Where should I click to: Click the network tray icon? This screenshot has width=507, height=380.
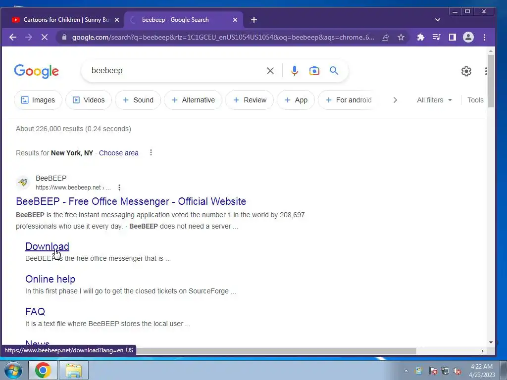[445, 371]
